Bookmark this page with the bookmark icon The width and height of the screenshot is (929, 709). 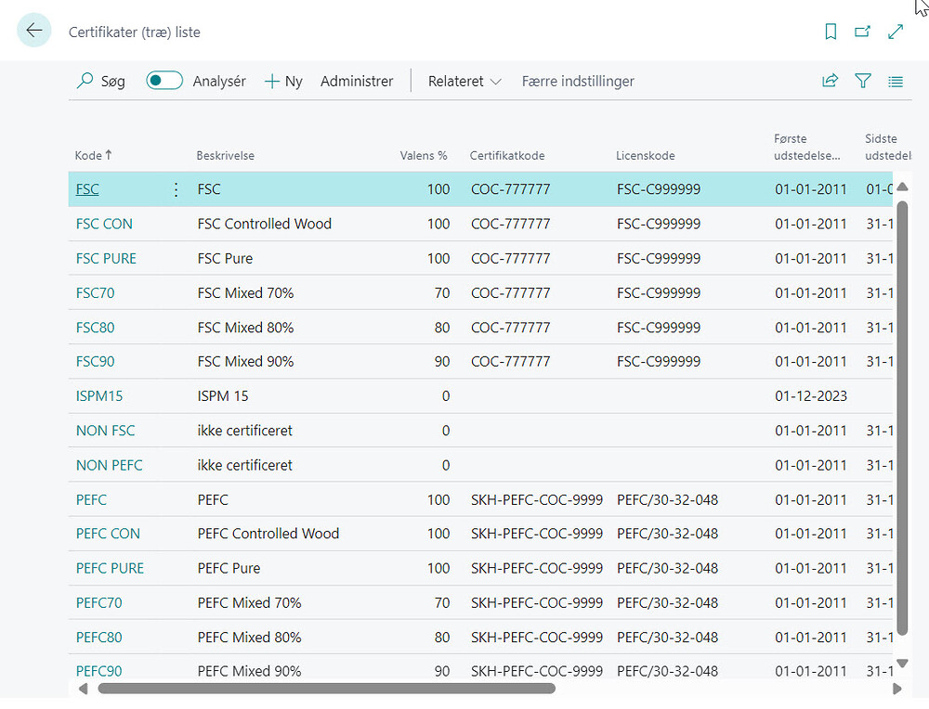coord(831,32)
